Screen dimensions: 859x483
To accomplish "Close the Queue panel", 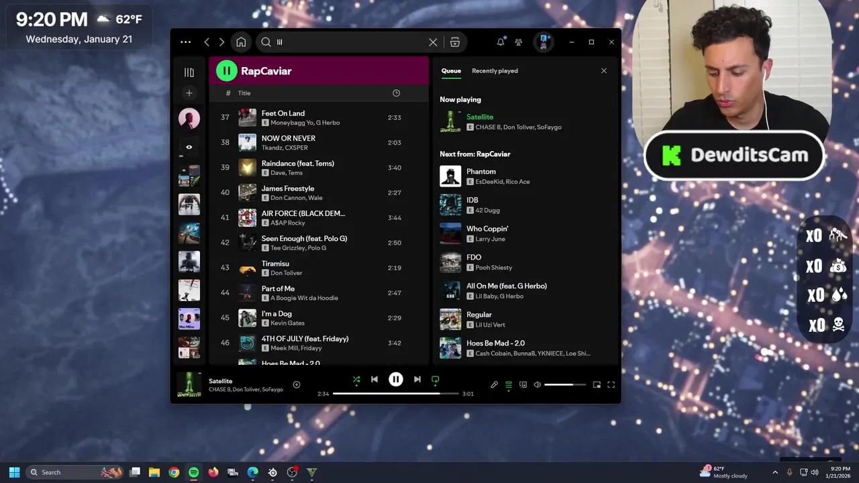I will tap(603, 70).
